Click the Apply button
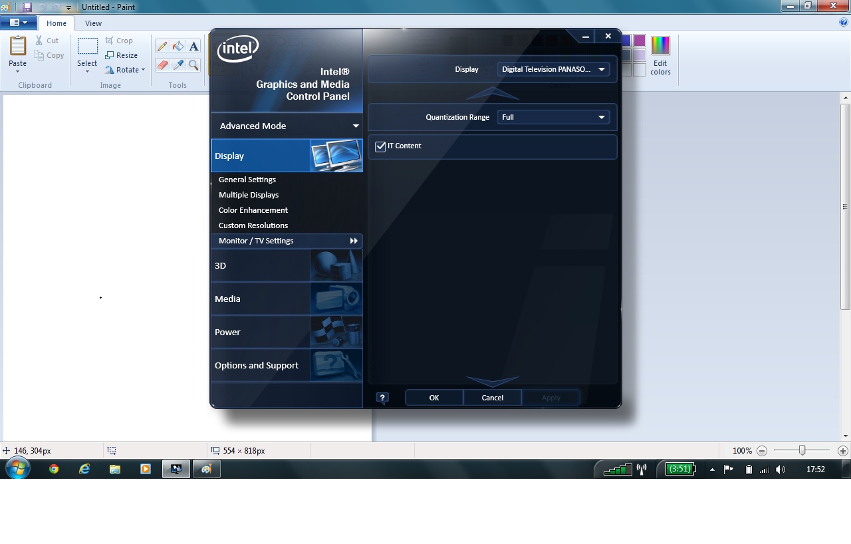Viewport: 851px width, 544px height. click(551, 398)
